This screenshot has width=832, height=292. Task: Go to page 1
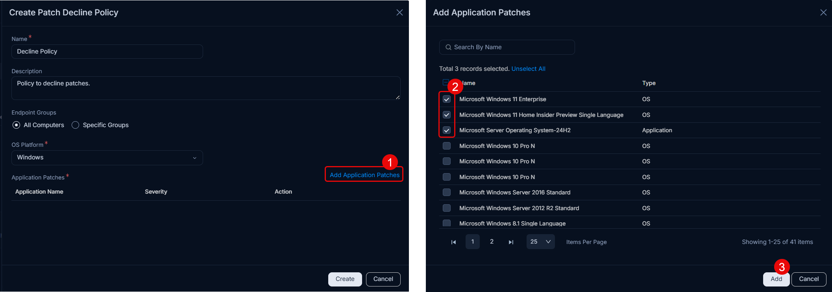pyautogui.click(x=473, y=242)
